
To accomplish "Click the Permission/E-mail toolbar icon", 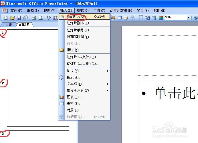I will [x=26, y=18].
